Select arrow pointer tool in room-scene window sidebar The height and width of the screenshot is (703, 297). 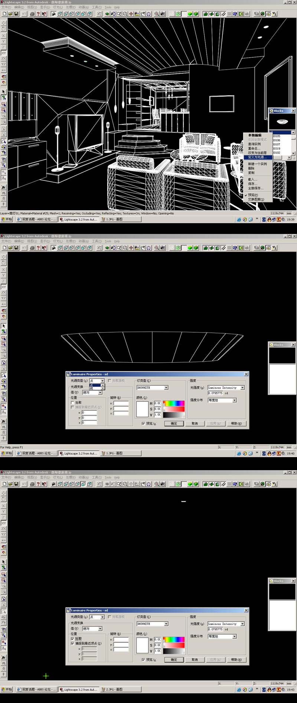click(x=4, y=92)
